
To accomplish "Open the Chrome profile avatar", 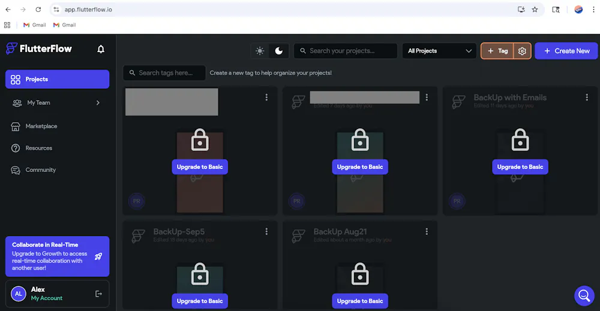I will (x=578, y=10).
